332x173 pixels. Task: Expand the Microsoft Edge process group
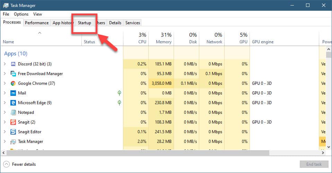click(5, 103)
